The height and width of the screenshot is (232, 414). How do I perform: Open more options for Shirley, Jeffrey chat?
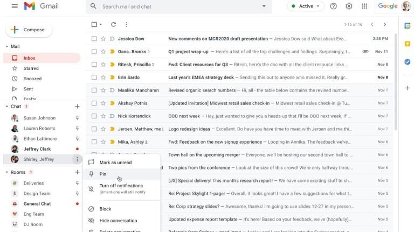pos(77,159)
